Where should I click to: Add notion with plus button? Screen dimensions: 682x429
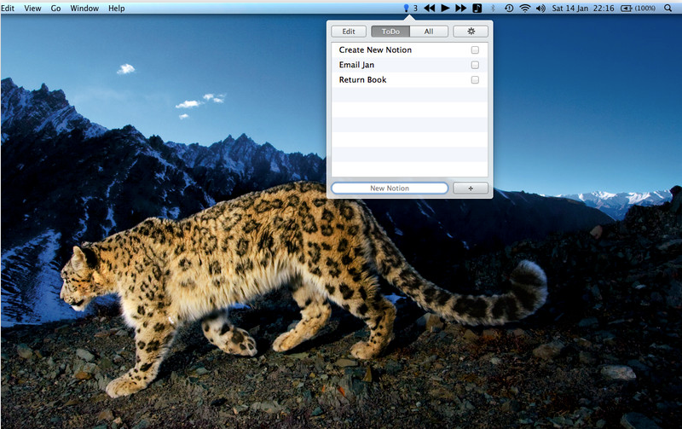[x=471, y=188]
